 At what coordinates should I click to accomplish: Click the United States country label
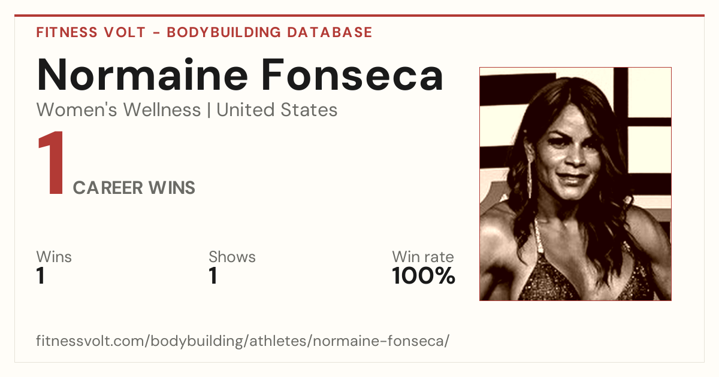(x=277, y=110)
